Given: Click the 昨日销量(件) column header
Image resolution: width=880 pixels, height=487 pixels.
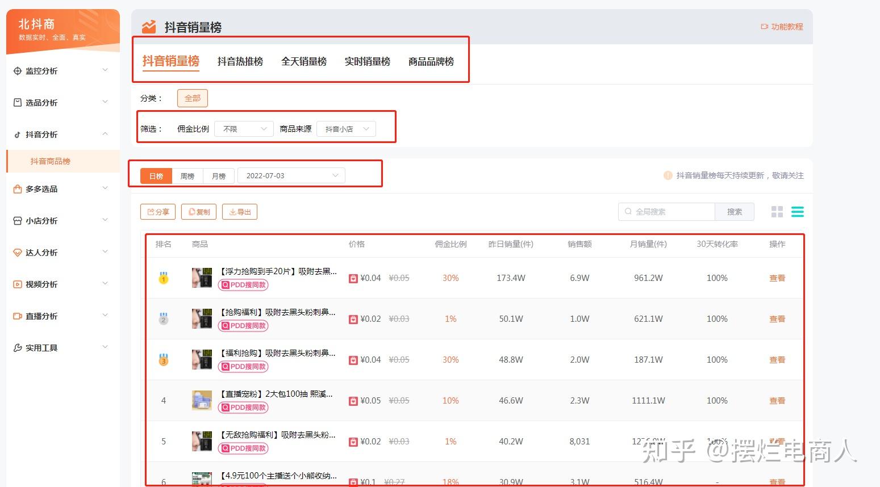Looking at the screenshot, I should tap(511, 244).
